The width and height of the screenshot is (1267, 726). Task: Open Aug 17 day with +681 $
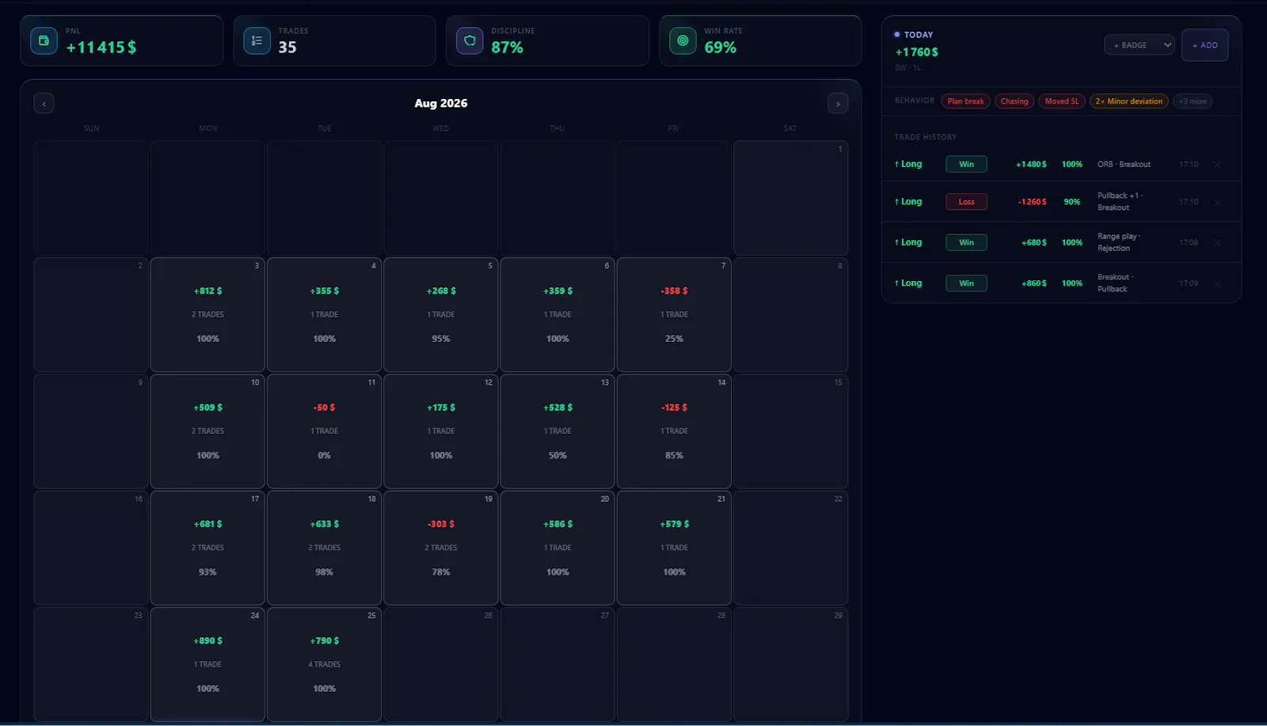pyautogui.click(x=207, y=548)
